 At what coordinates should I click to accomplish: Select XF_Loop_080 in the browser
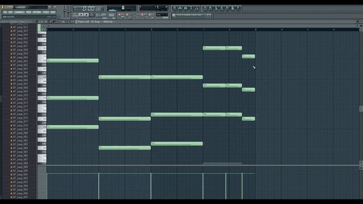point(20,133)
